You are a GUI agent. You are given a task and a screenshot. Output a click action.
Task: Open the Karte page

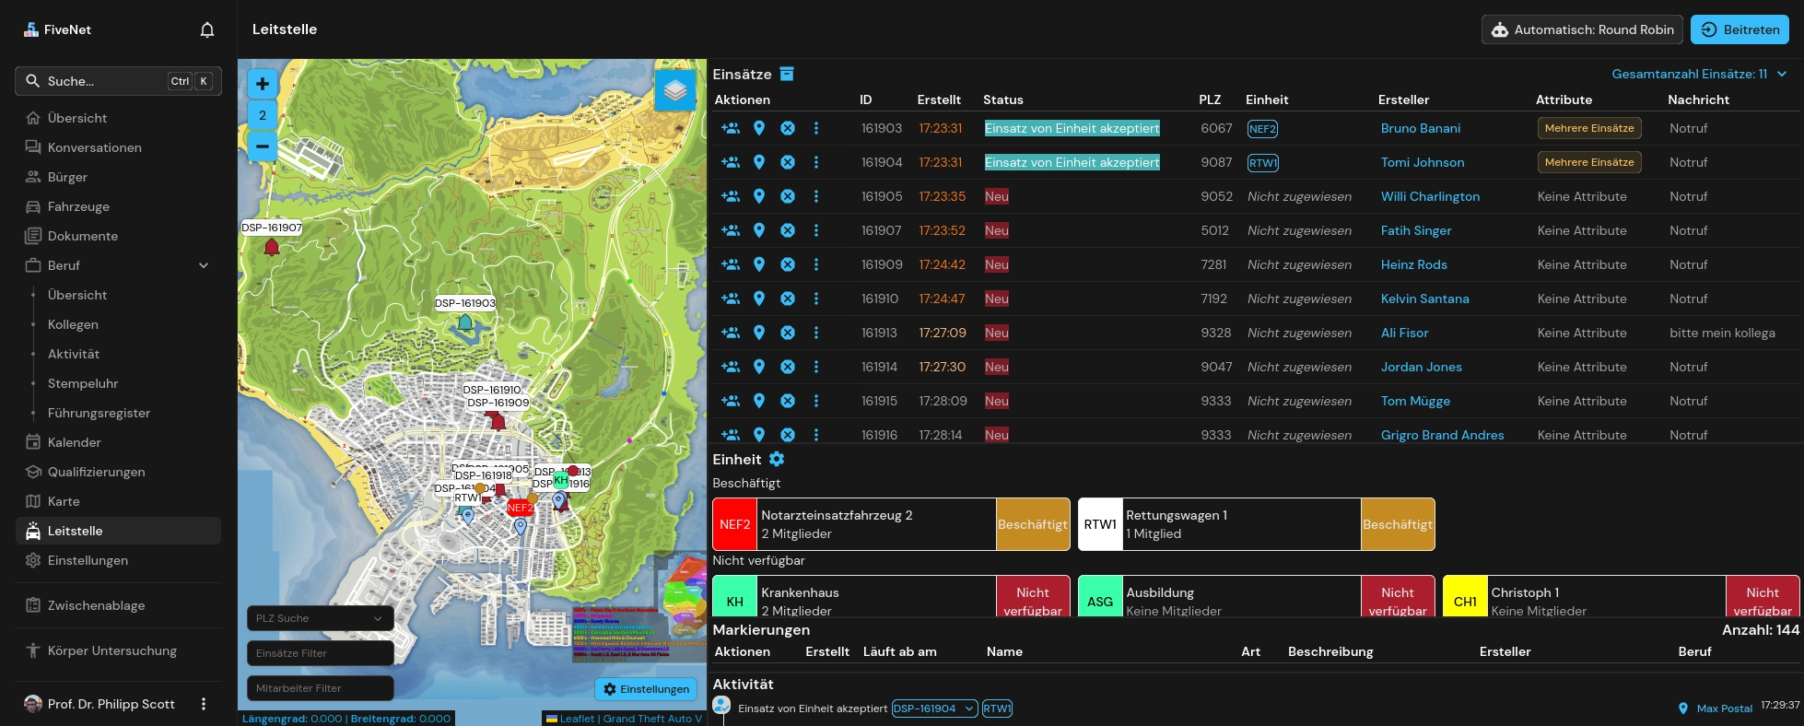[118, 501]
